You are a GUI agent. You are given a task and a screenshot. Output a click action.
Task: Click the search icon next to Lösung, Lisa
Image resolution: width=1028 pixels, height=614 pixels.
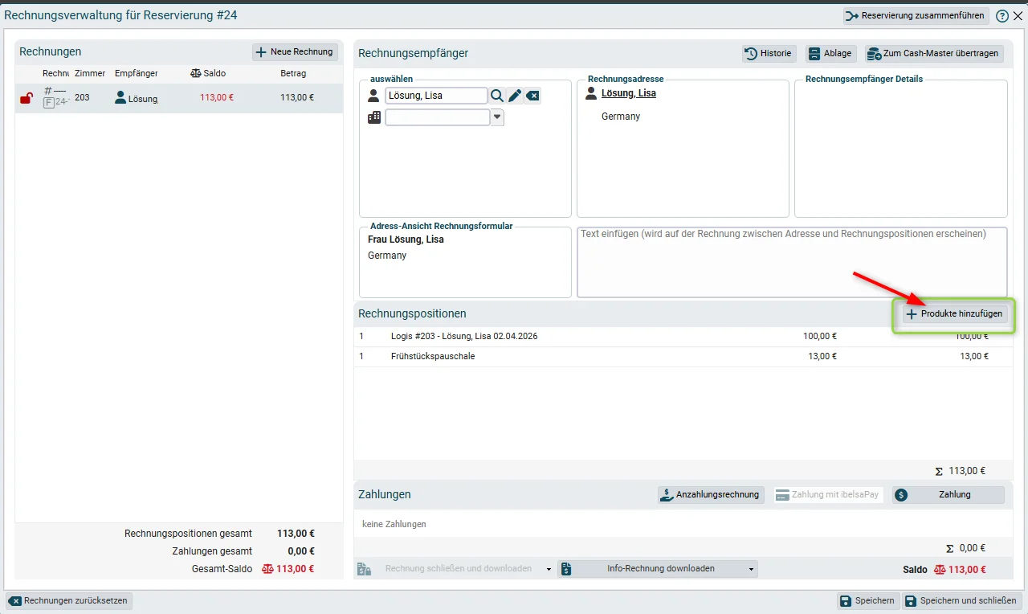point(497,96)
